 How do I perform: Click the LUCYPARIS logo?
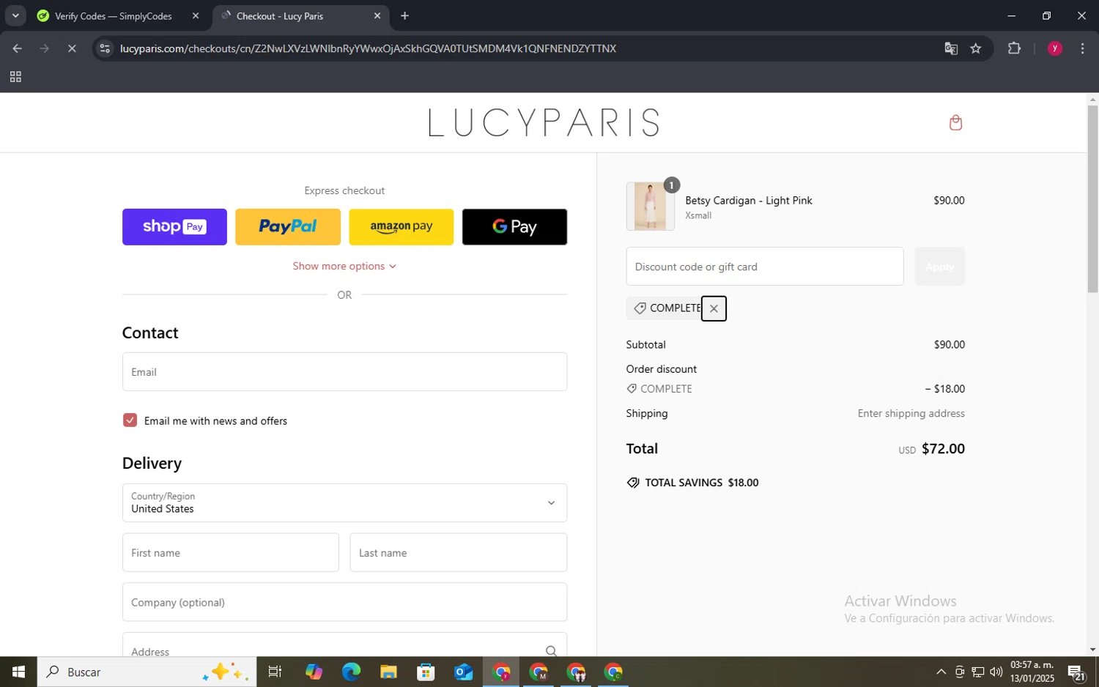coord(544,123)
